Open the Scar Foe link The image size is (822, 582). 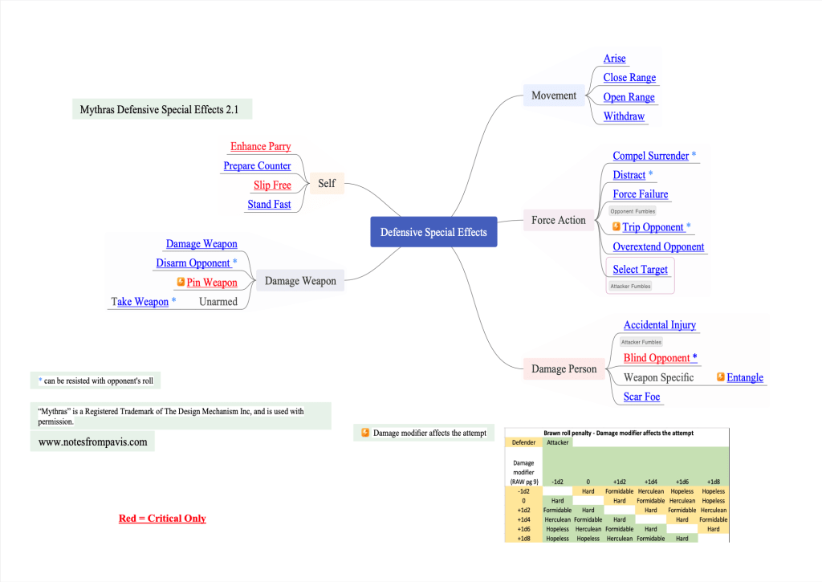(641, 397)
